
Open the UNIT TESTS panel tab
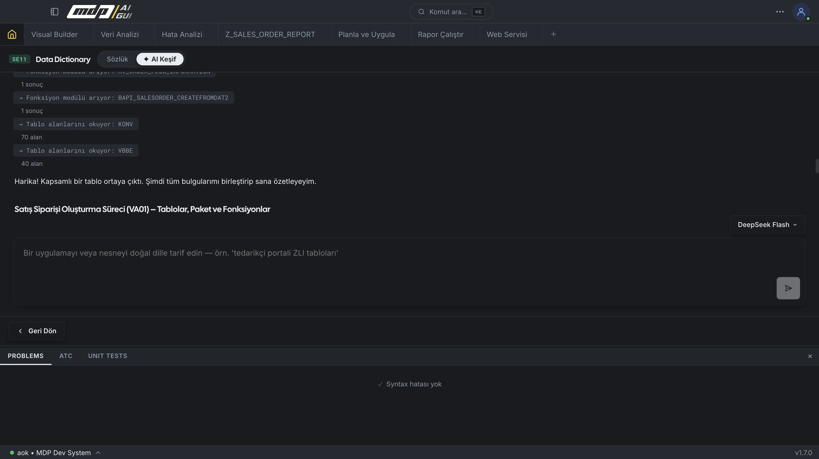coord(108,356)
